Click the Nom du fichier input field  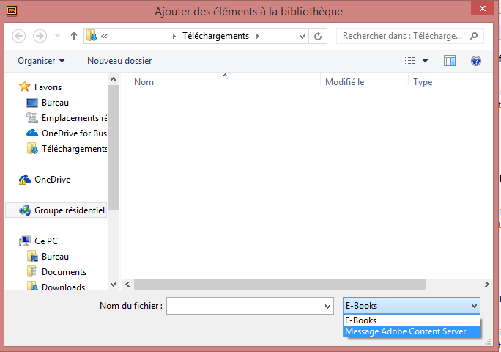[245, 306]
